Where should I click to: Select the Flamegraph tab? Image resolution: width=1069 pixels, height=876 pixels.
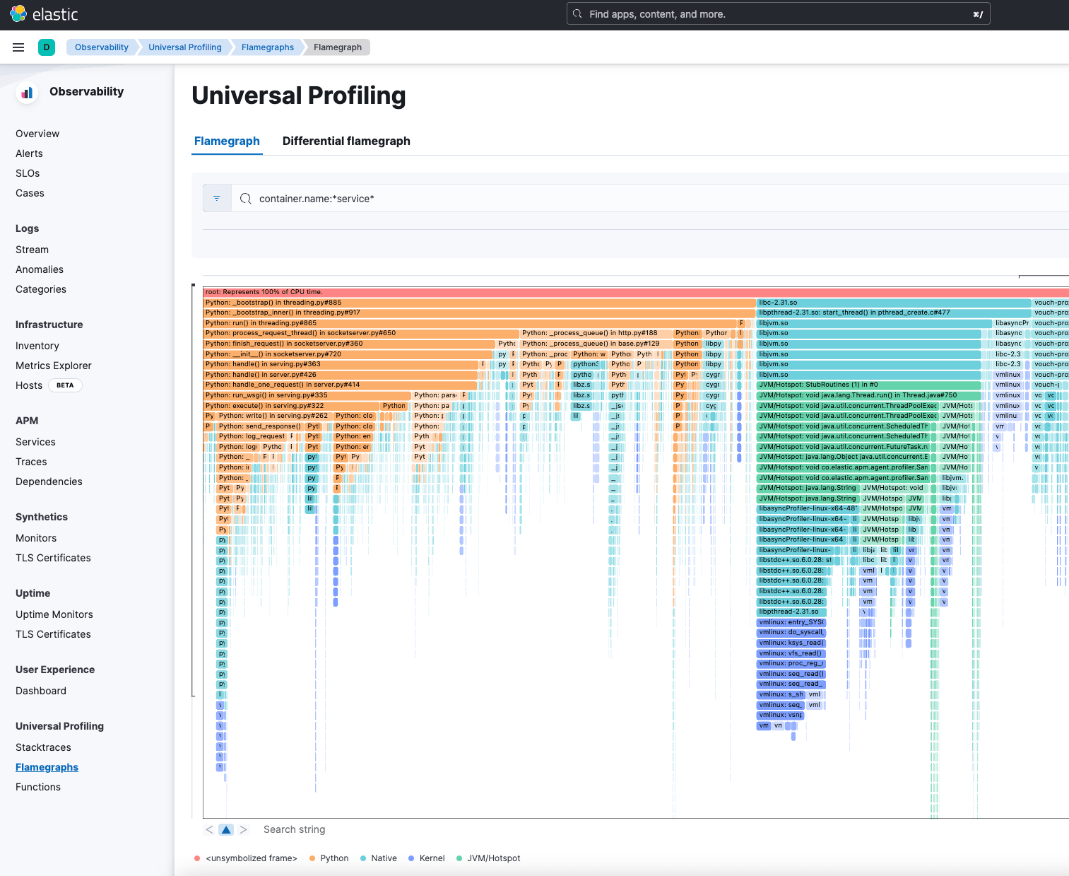(x=227, y=141)
